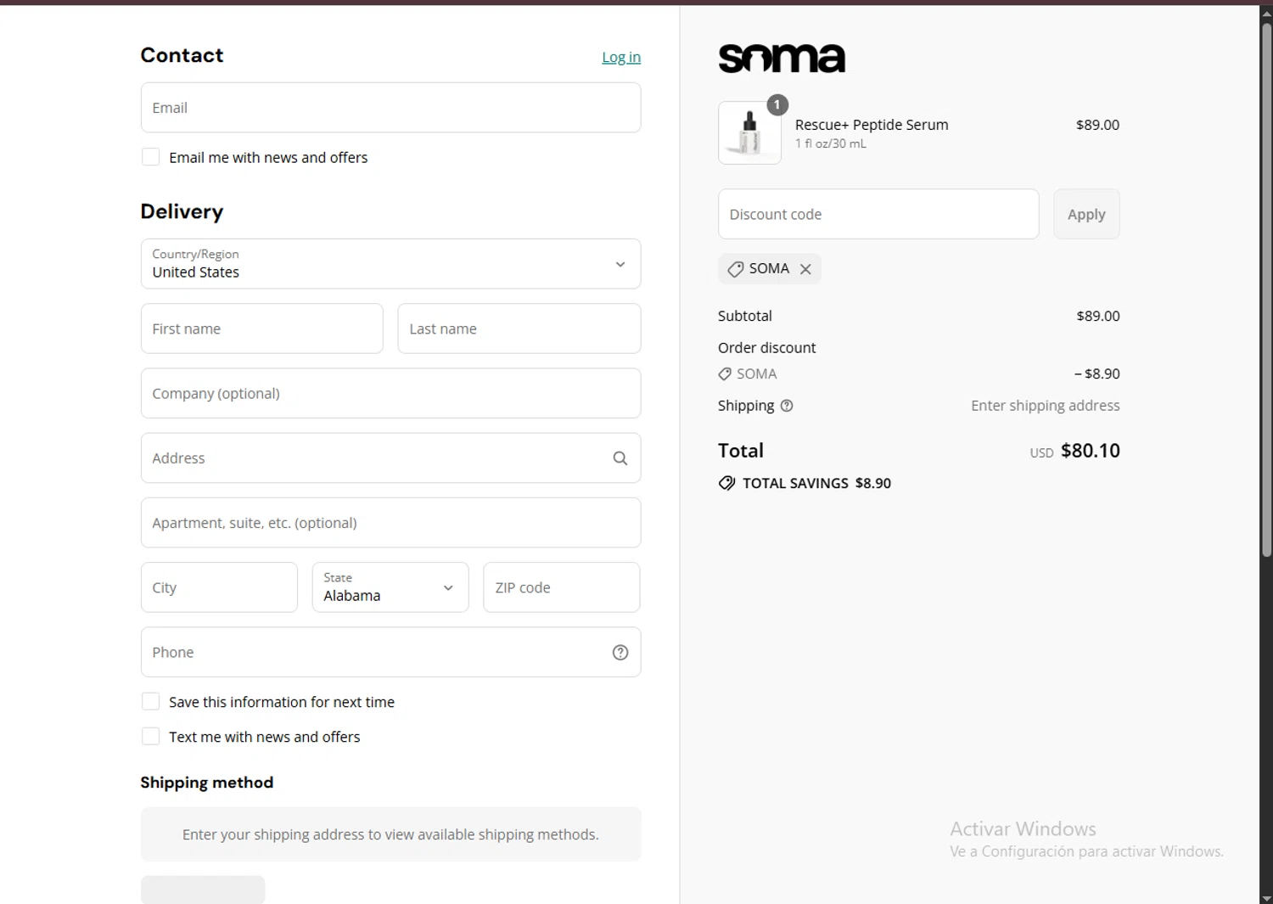The height and width of the screenshot is (904, 1273).
Task: Check Save this information for next time
Action: 150,701
